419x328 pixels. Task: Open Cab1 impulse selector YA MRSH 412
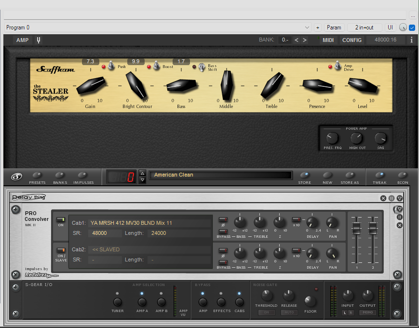tap(149, 223)
